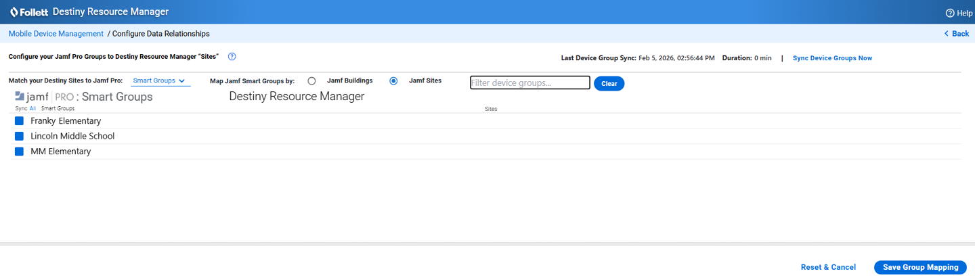Click the Sites column header
The height and width of the screenshot is (280, 975).
tap(491, 109)
